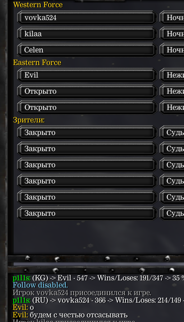Open Судья dropdown beside last Закрыто slot

[172, 213]
